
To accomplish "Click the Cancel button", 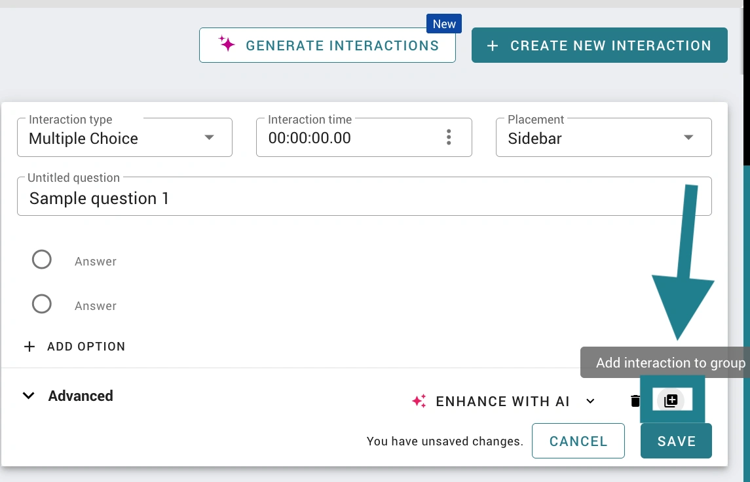I will pos(578,441).
